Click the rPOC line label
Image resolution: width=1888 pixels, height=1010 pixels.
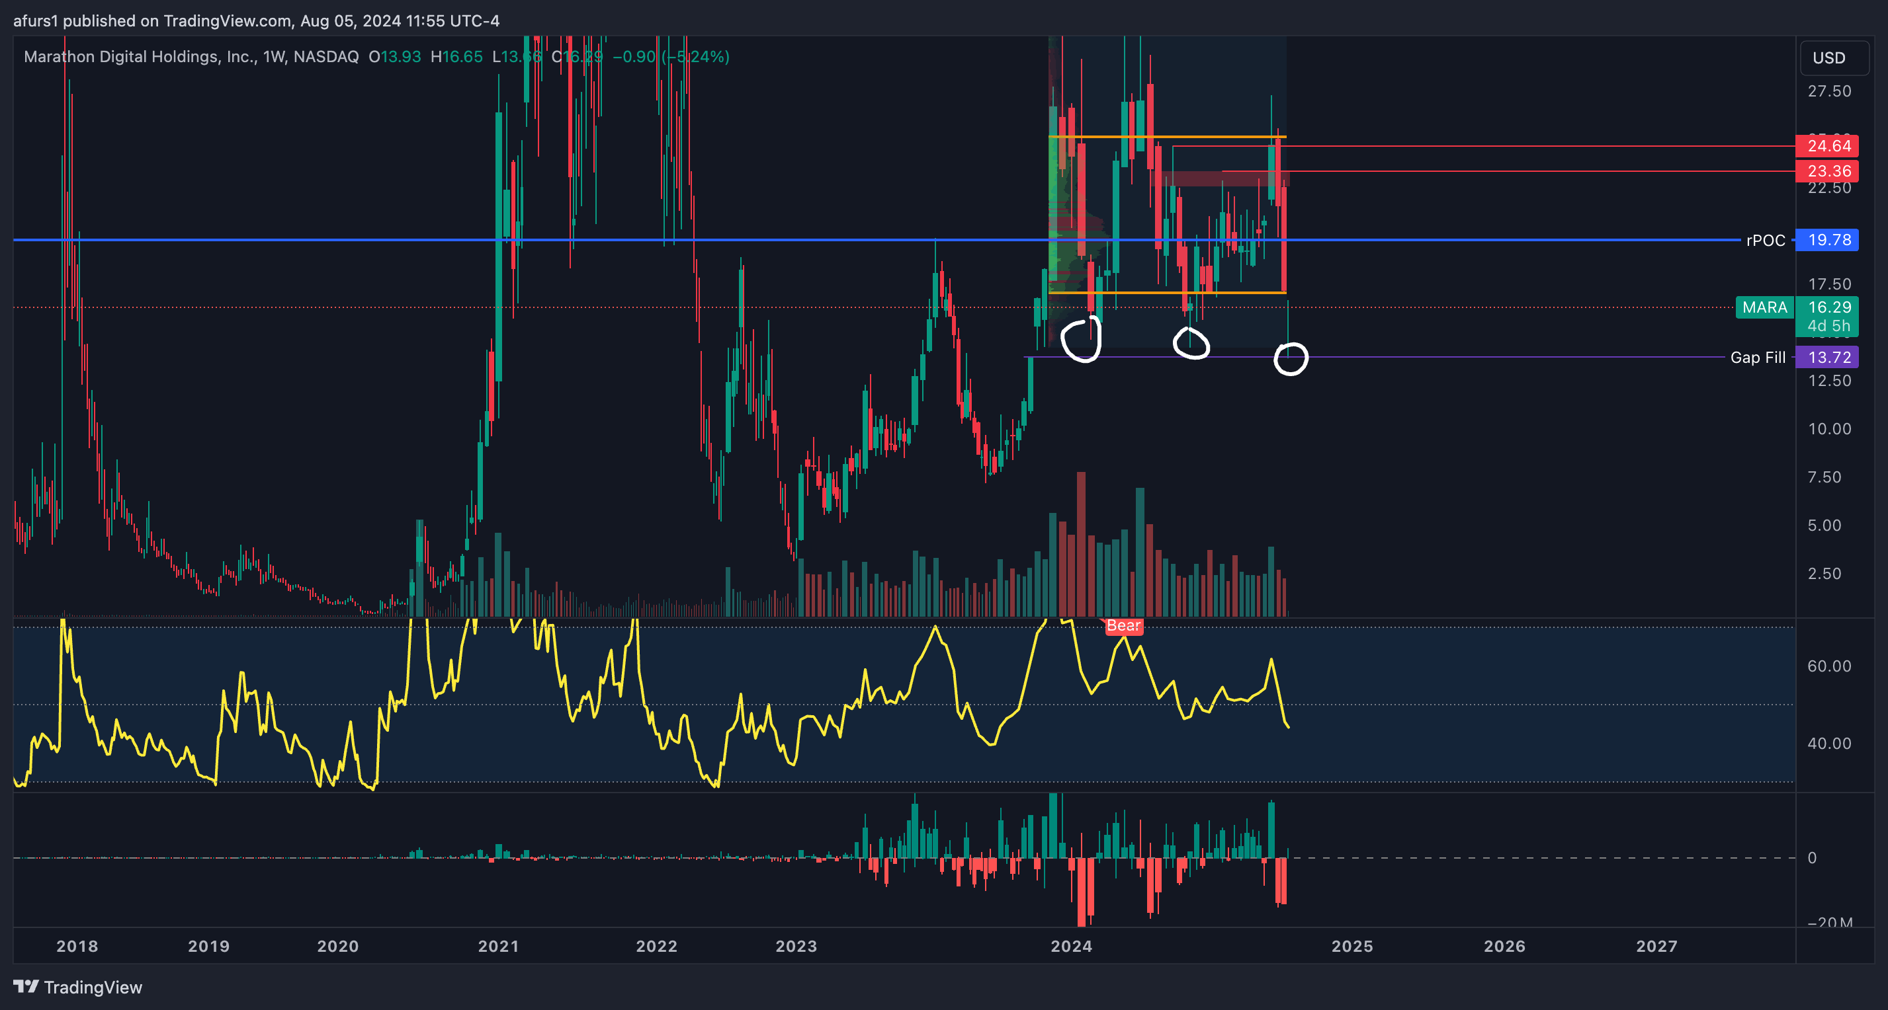[x=1766, y=240]
